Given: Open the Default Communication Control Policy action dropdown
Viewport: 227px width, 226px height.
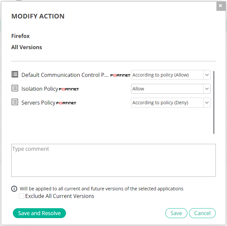Looking at the screenshot, I should point(171,75).
